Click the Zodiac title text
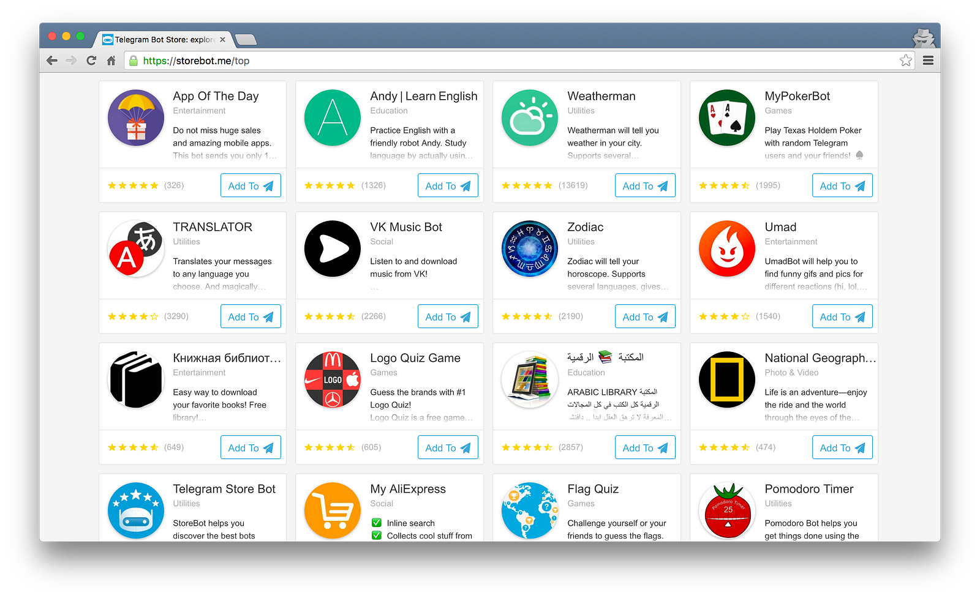The height and width of the screenshot is (598, 980). pyautogui.click(x=586, y=227)
